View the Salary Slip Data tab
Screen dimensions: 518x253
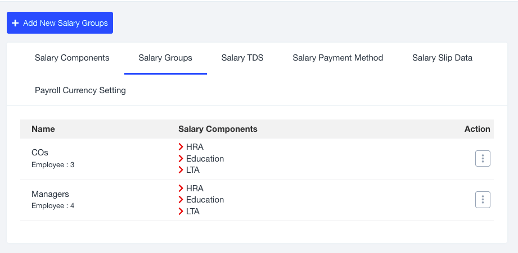pyautogui.click(x=442, y=58)
